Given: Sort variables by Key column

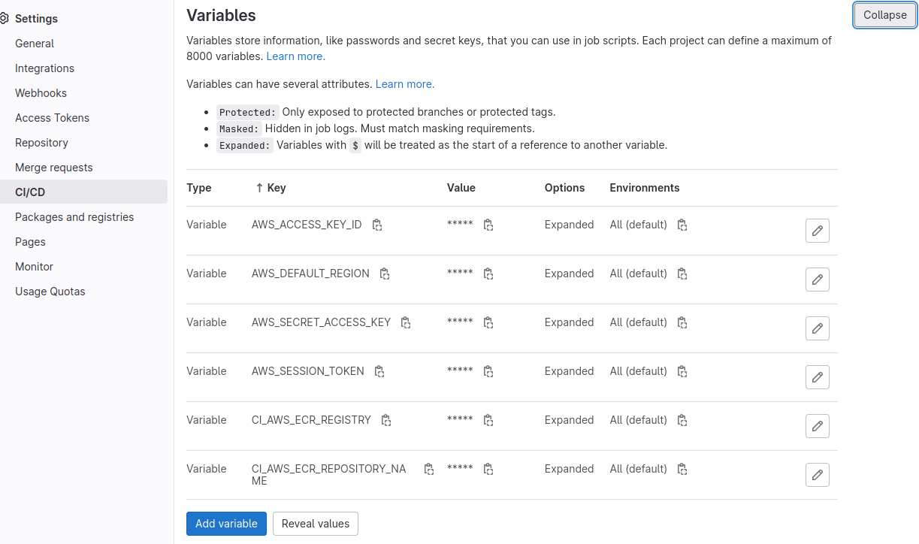Looking at the screenshot, I should pyautogui.click(x=271, y=188).
